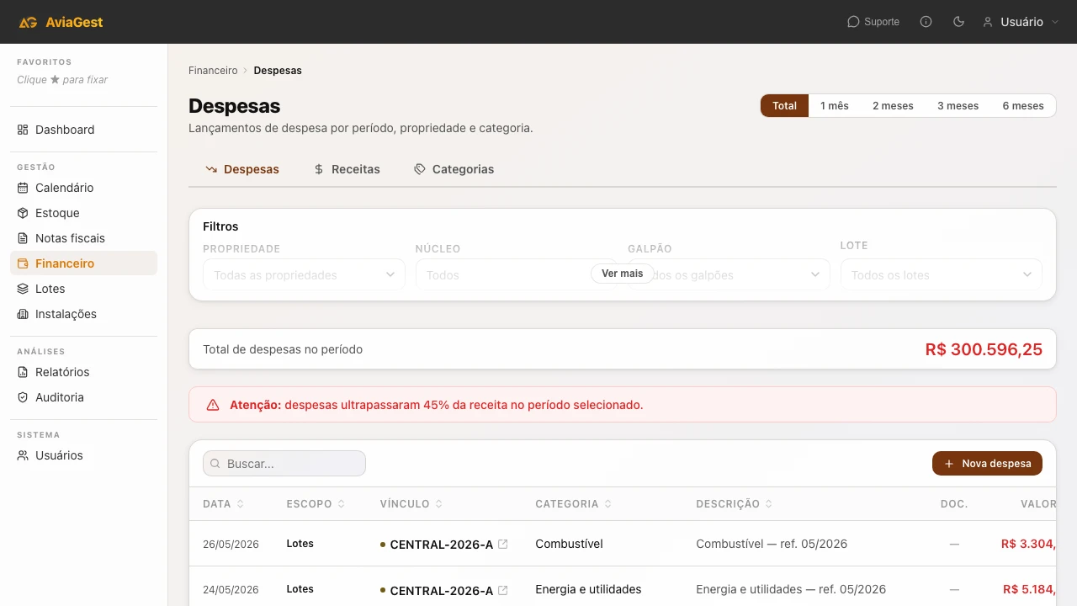Sort table by Categoria column
The image size is (1077, 606).
point(573,504)
